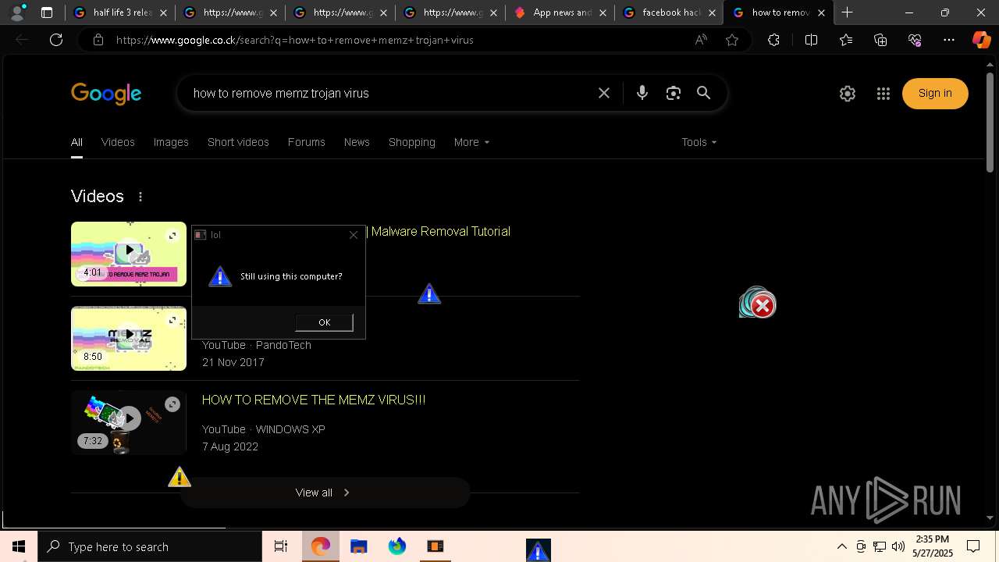Screen dimensions: 999x562
Task: Open a new browser tab
Action: (847, 12)
